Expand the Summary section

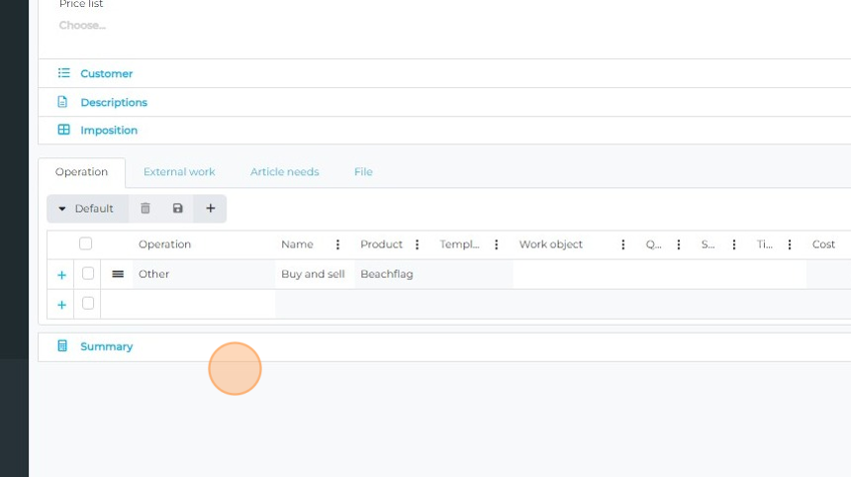106,346
